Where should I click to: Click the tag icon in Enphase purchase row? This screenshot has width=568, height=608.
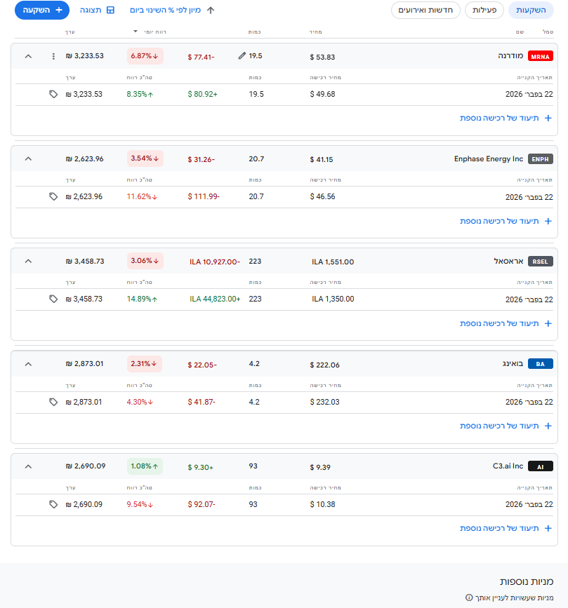pos(53,196)
